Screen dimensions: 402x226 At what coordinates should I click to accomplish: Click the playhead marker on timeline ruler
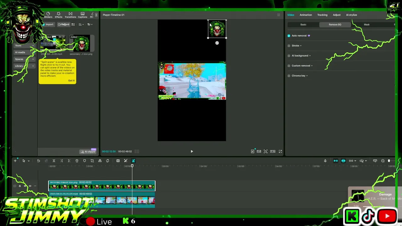(132, 166)
